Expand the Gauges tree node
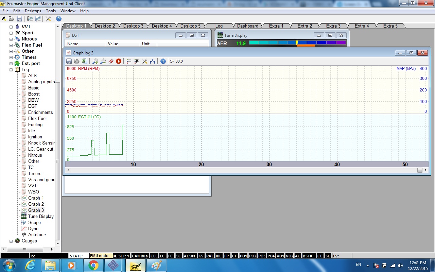This screenshot has width=435, height=272. [x=11, y=241]
